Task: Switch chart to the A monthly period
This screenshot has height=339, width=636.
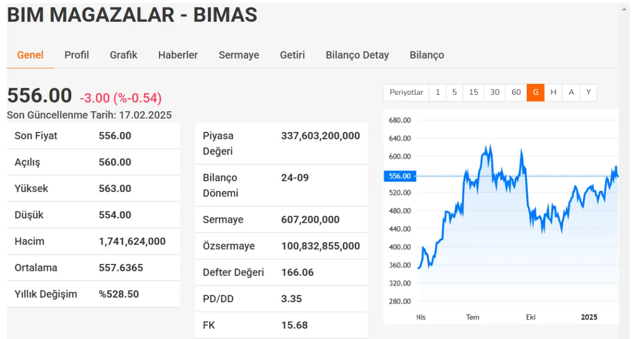Action: coord(571,92)
